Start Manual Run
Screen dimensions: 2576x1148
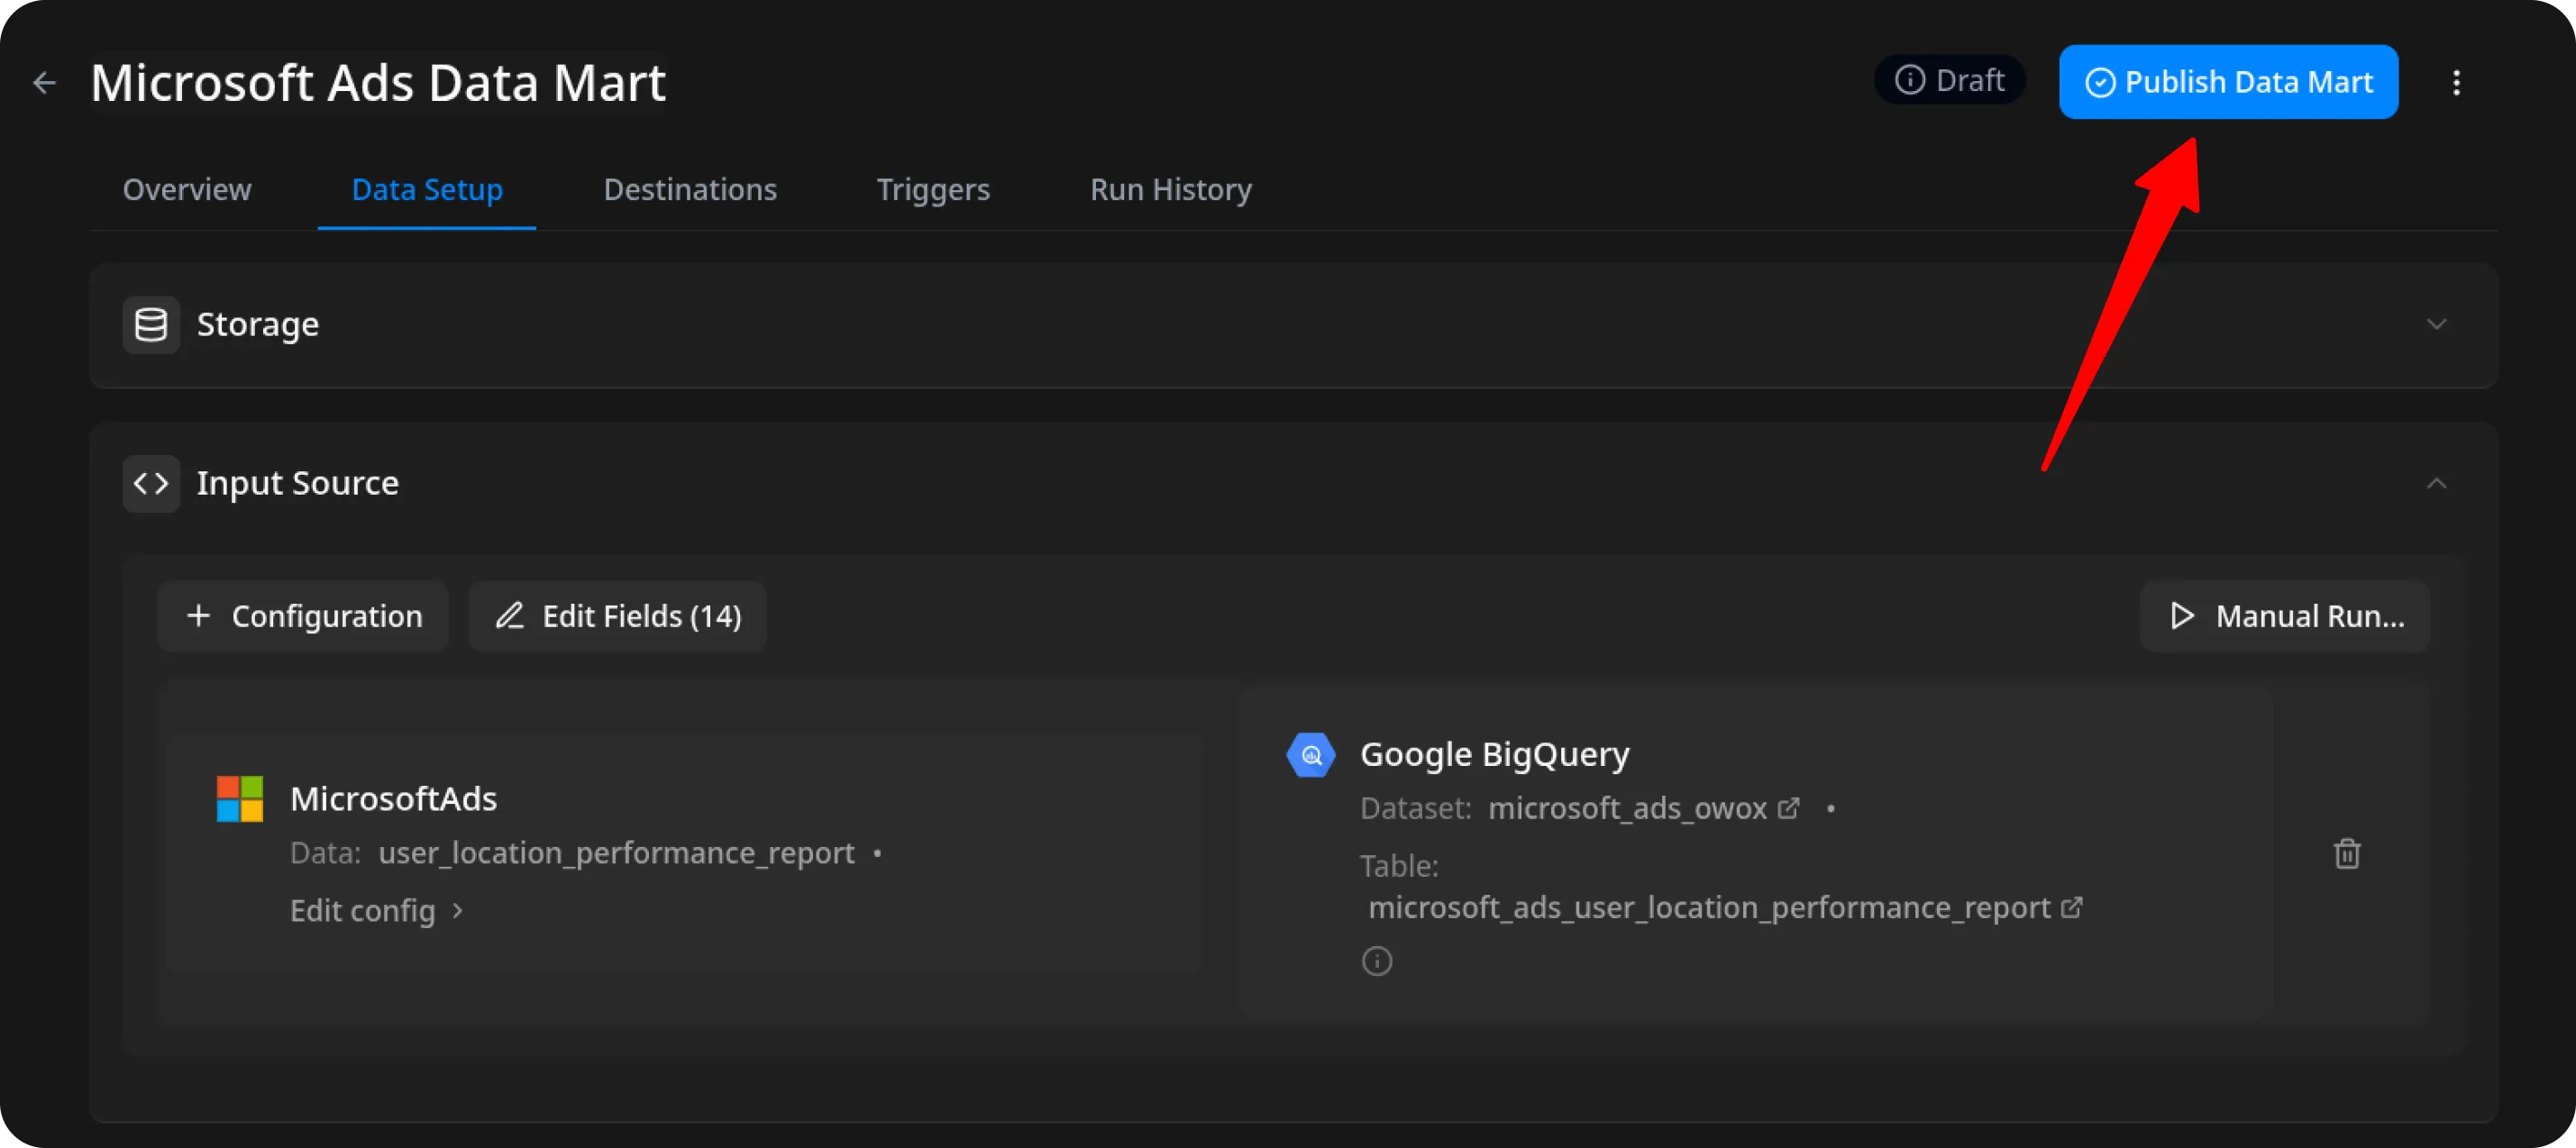pyautogui.click(x=2285, y=616)
